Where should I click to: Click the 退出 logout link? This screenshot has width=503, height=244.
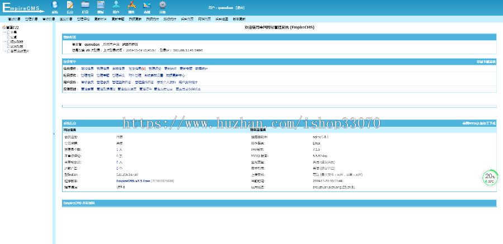240,8
